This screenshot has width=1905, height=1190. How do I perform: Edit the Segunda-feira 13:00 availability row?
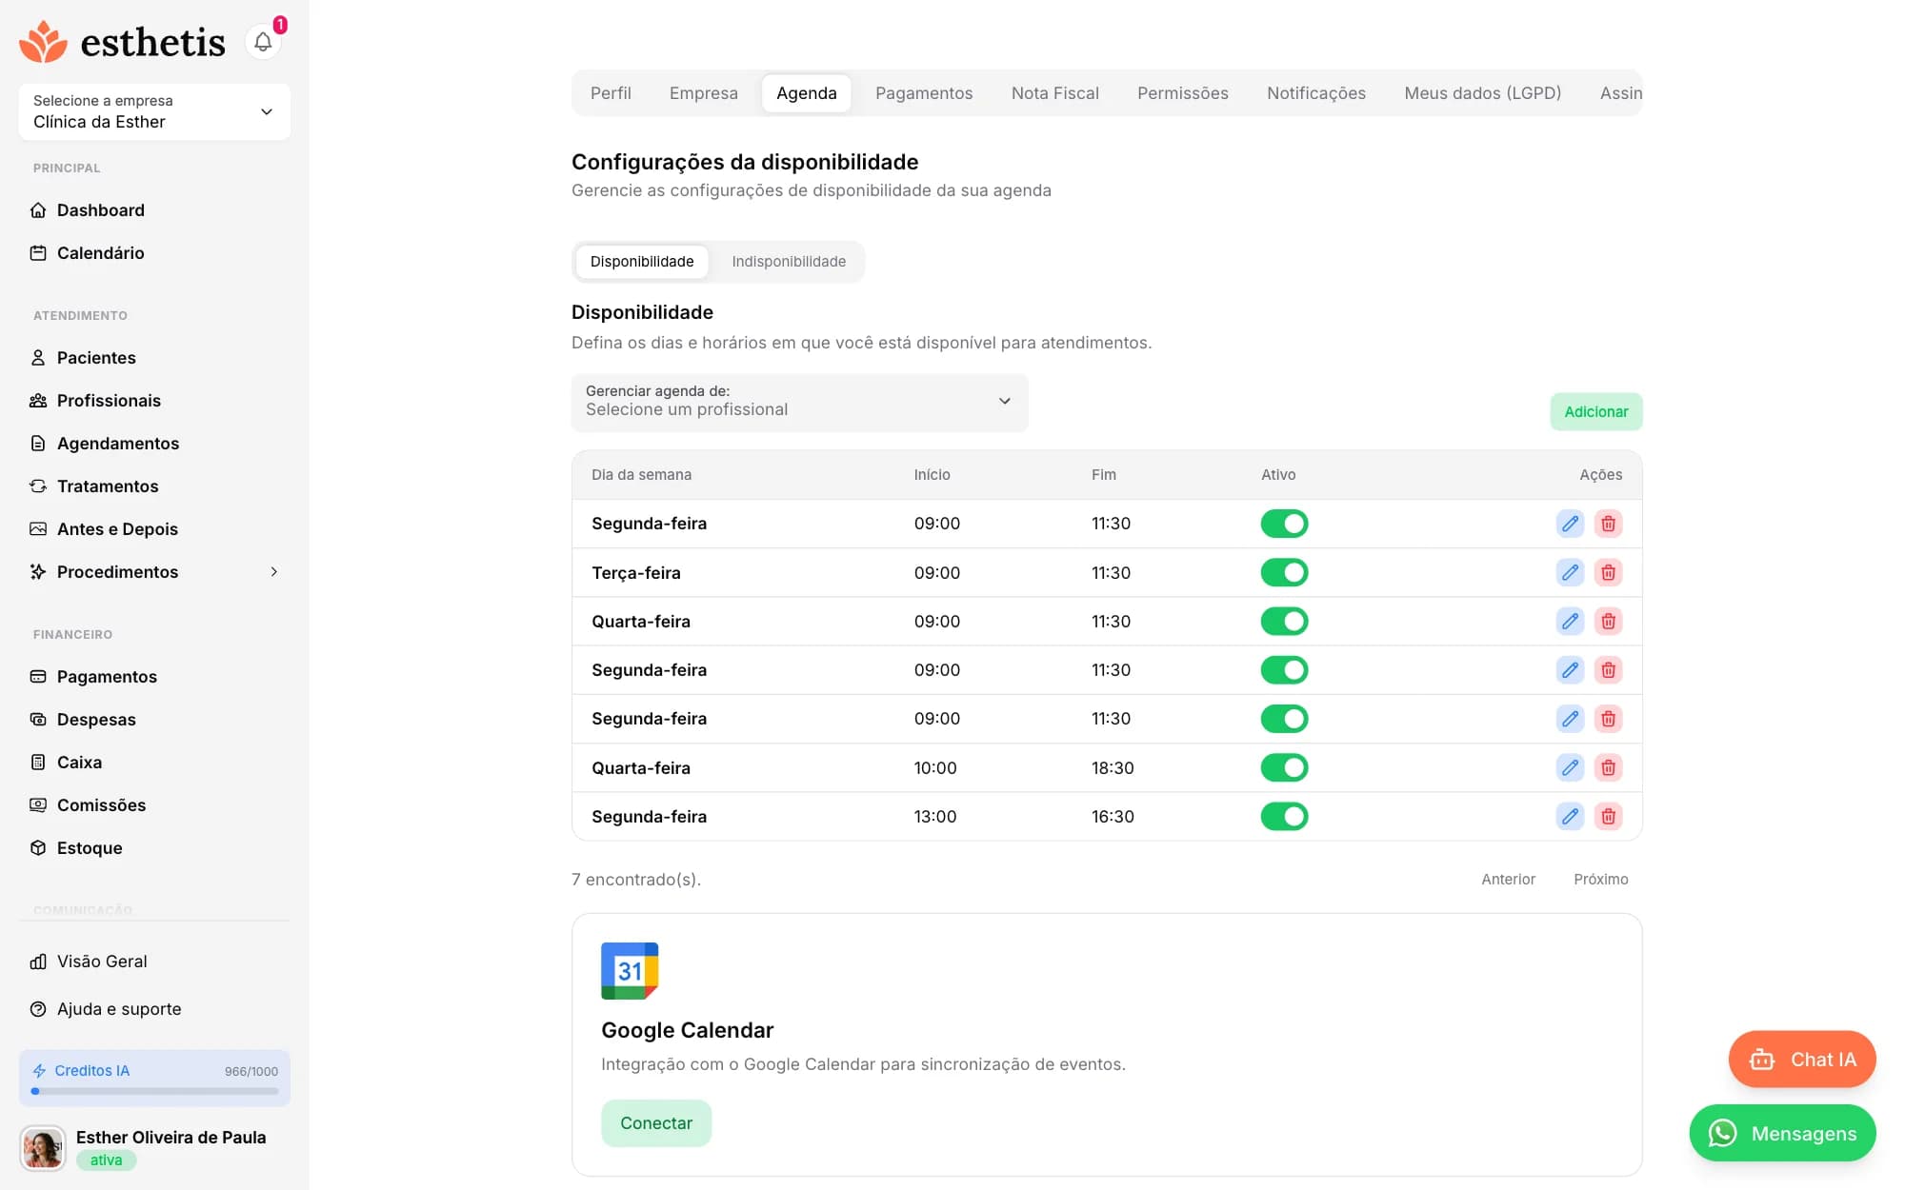(x=1570, y=816)
